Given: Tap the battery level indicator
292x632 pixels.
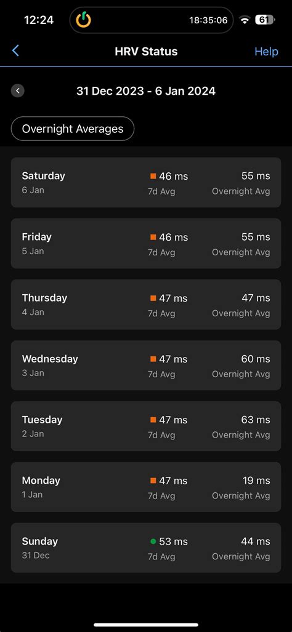Looking at the screenshot, I should pos(265,20).
